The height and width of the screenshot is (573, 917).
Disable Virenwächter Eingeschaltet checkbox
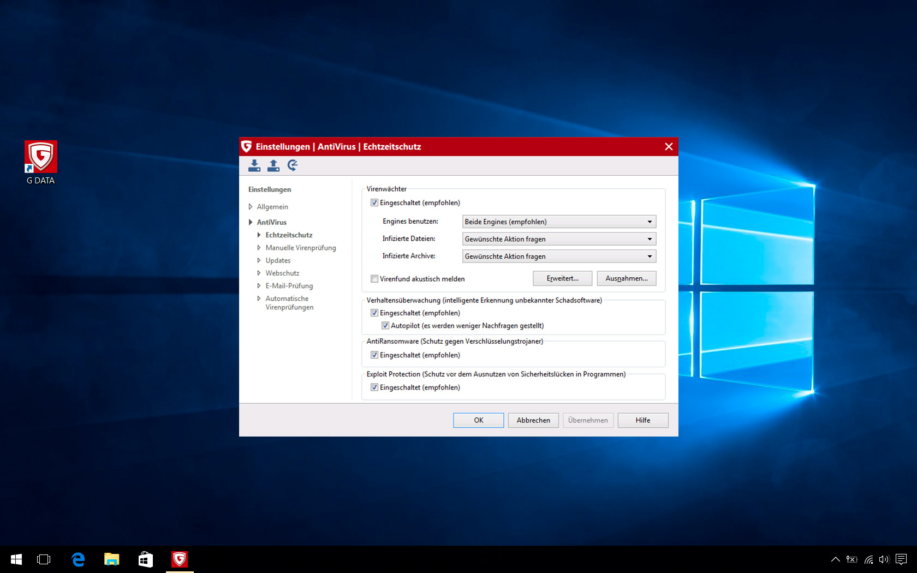374,202
